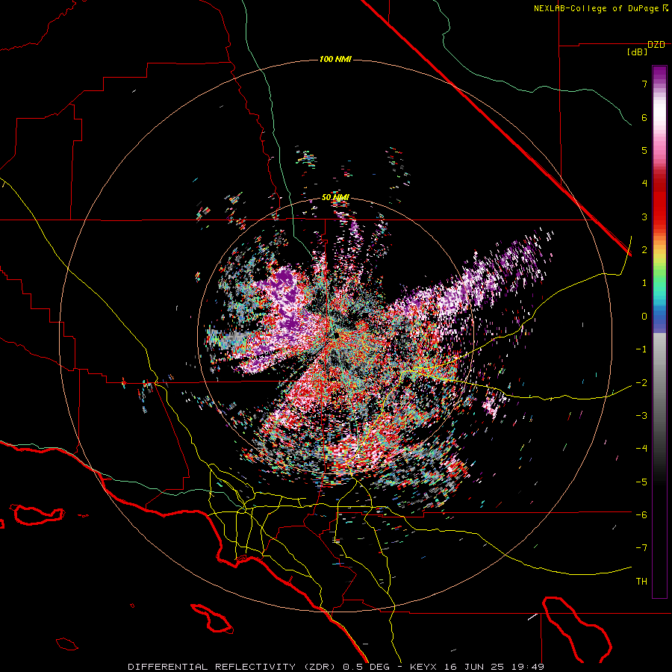Click the 6 value on color scale

coord(644,117)
